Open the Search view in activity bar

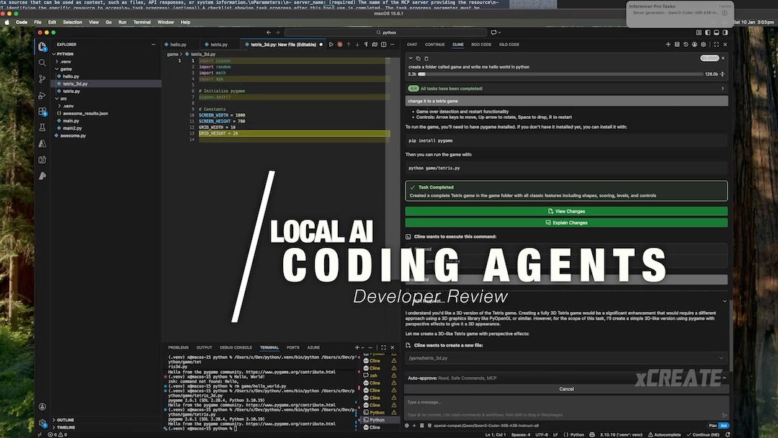pyautogui.click(x=43, y=63)
